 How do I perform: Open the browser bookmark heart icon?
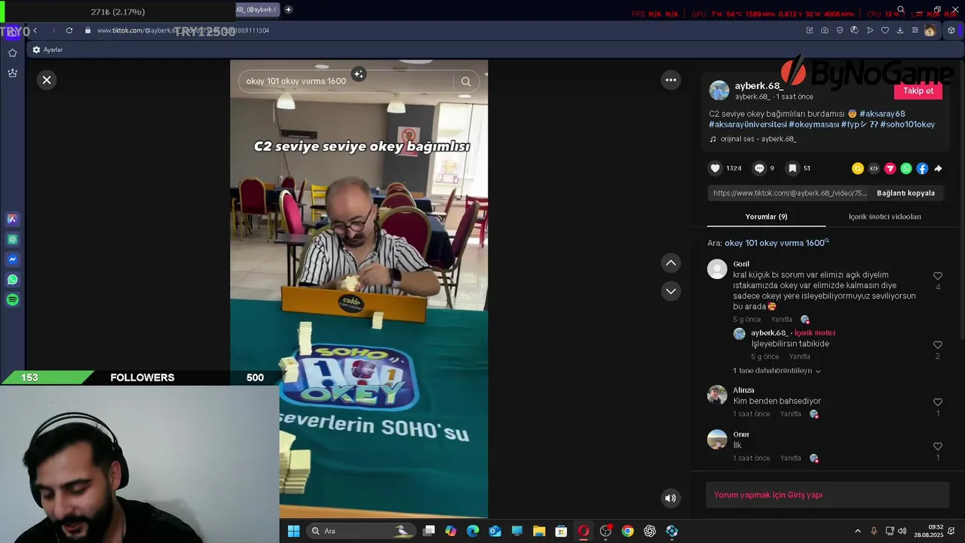[885, 30]
